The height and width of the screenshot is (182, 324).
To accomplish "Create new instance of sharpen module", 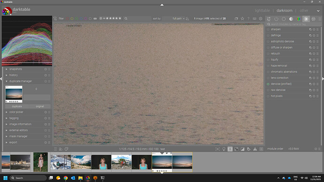I will pos(310,30).
